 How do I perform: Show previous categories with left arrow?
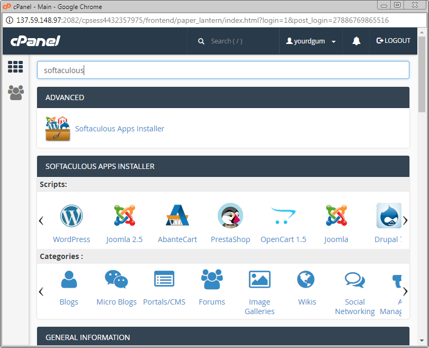click(x=41, y=292)
